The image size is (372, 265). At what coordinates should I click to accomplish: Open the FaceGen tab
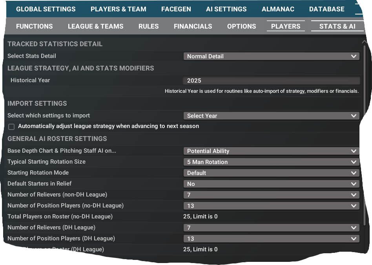176,9
